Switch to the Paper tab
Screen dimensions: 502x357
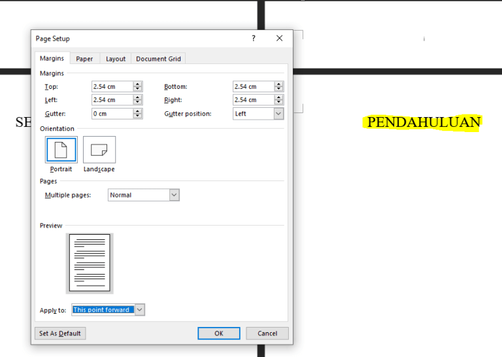[x=84, y=59]
